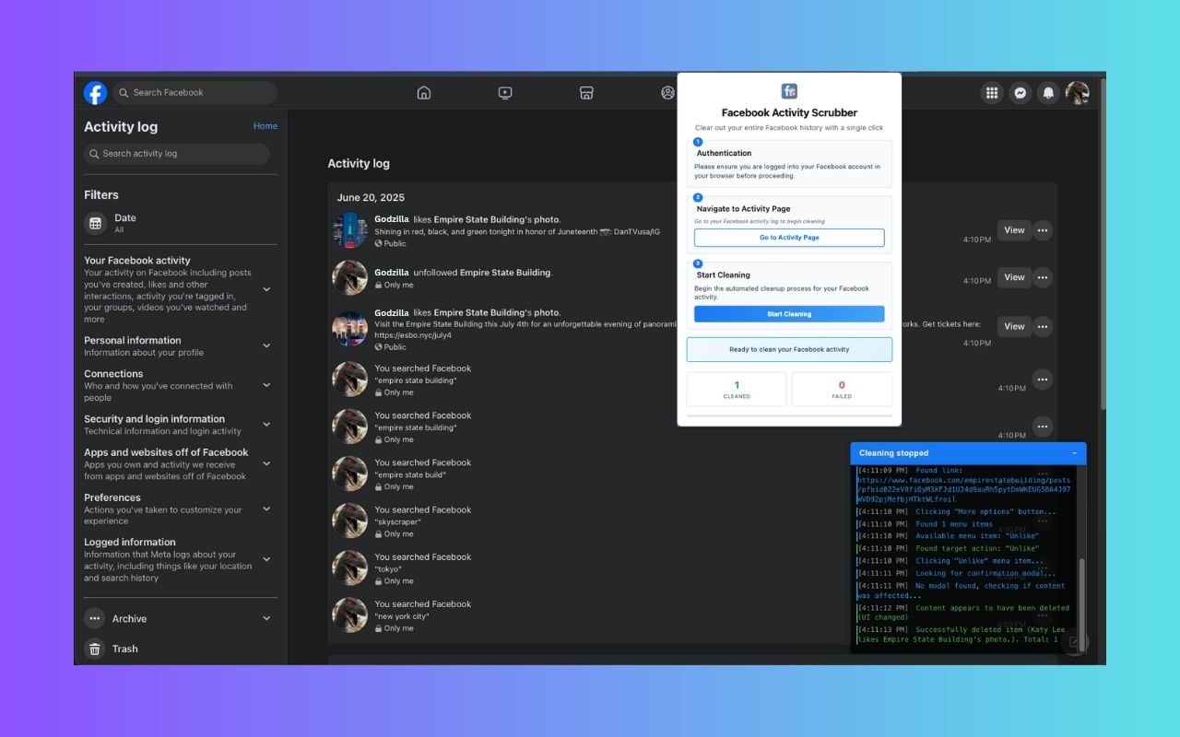
Task: Open the Trash bin icon
Action: tap(95, 649)
